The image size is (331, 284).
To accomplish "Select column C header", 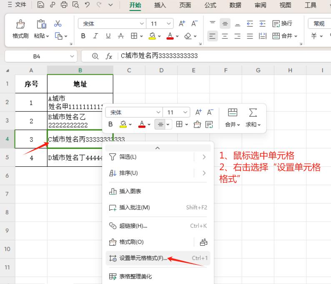I will 129,70.
